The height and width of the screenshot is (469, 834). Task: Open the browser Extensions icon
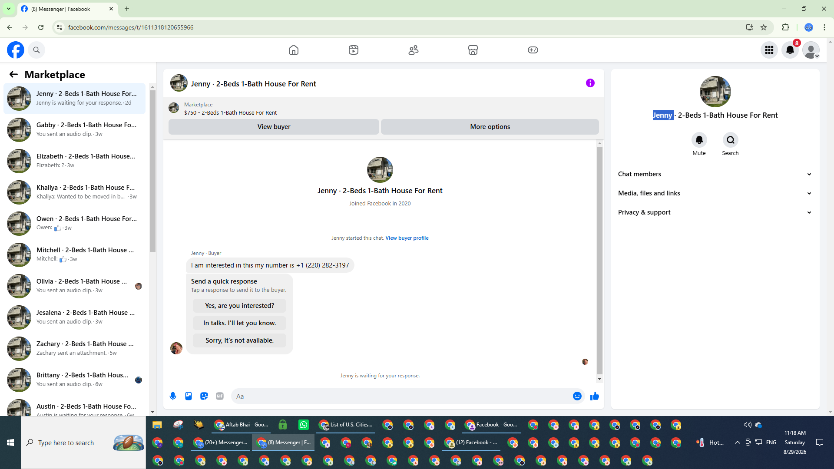tap(785, 27)
